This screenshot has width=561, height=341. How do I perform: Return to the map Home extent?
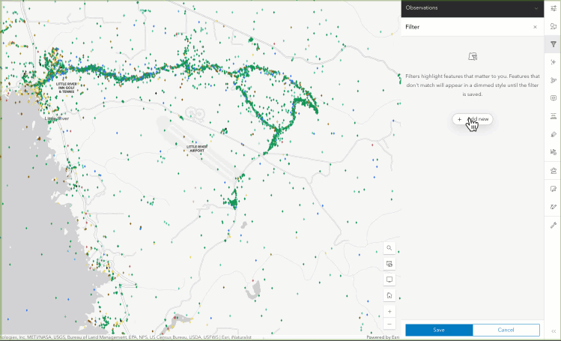(389, 295)
